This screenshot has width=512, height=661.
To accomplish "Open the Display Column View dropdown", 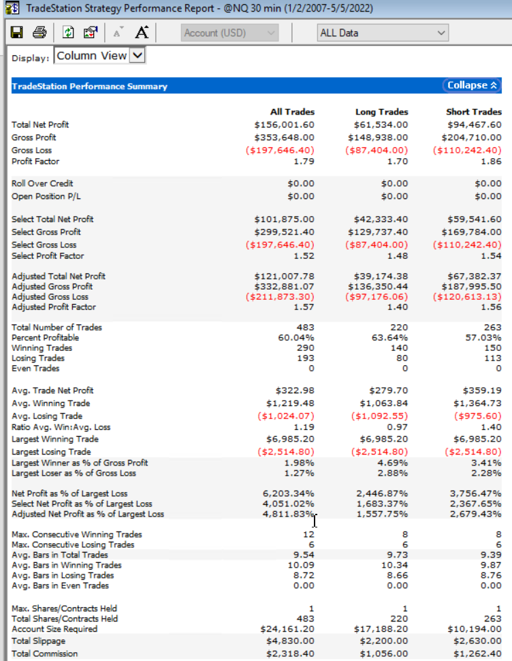I will (99, 56).
